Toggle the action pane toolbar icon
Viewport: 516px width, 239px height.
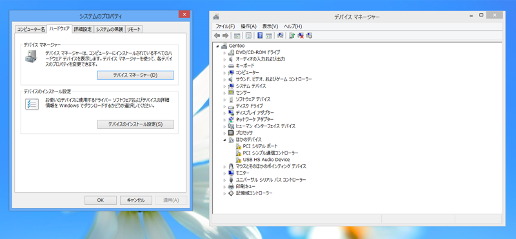(x=268, y=35)
